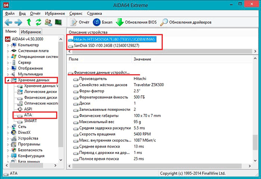Select the Хранение данных tree item
This screenshot has height=179, width=261.
coord(34,80)
